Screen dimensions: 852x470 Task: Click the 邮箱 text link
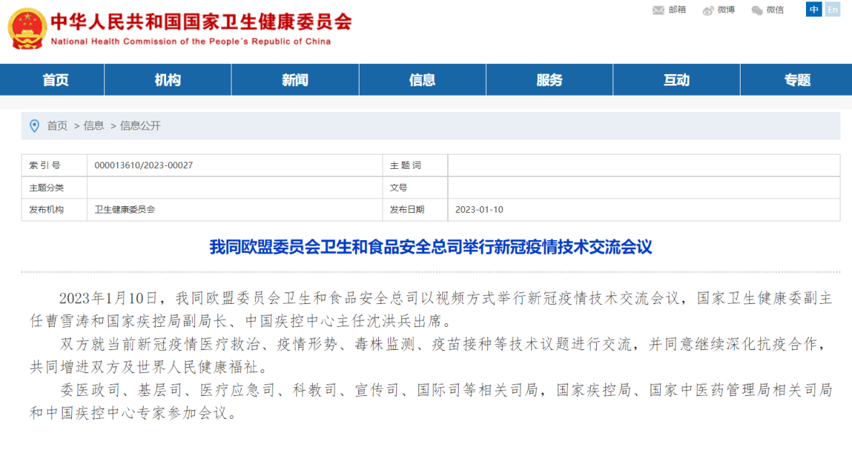point(677,10)
